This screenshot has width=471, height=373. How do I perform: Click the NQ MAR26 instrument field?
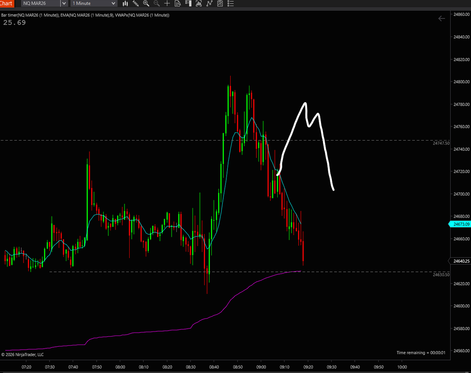pyautogui.click(x=40, y=3)
